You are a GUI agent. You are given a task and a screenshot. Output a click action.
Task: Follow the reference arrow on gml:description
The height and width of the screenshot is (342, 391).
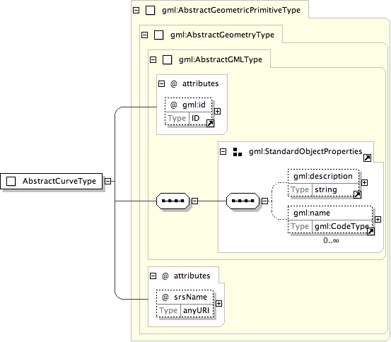pyautogui.click(x=358, y=195)
